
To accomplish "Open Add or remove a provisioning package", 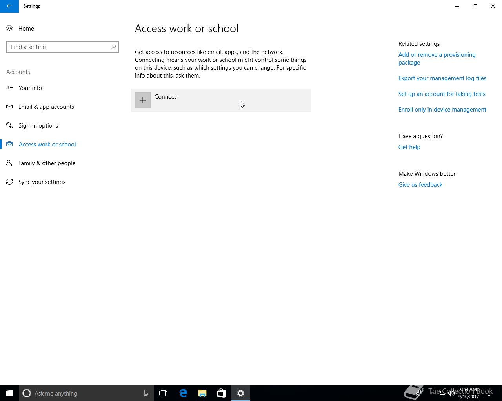I will click(x=437, y=59).
